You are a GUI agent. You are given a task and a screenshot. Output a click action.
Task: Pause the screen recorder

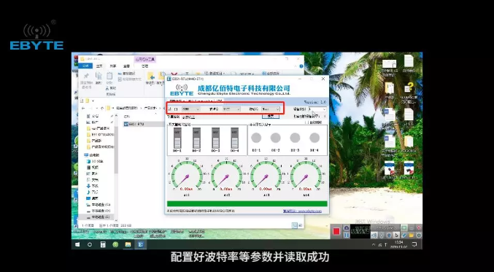[x=347, y=235]
